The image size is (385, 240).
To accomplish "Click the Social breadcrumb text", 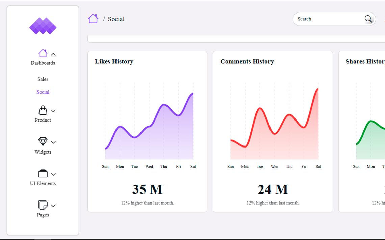I will [x=116, y=19].
